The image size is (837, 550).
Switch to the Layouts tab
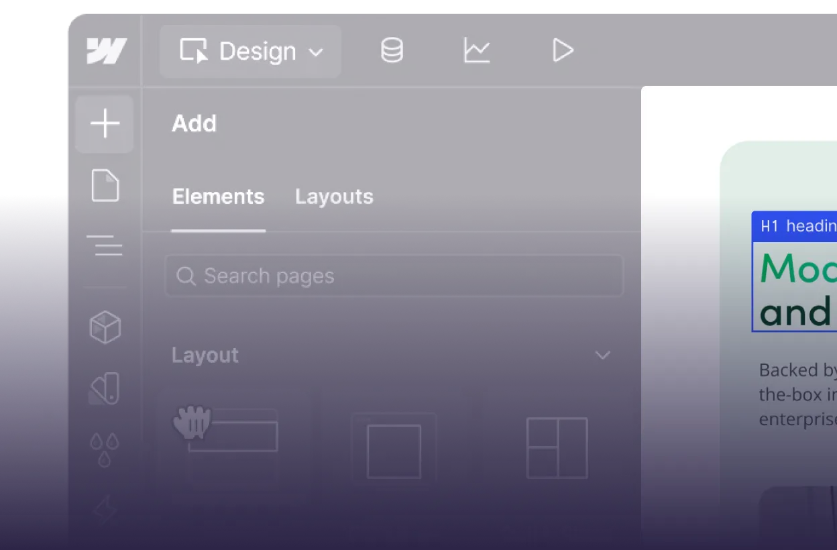[333, 197]
